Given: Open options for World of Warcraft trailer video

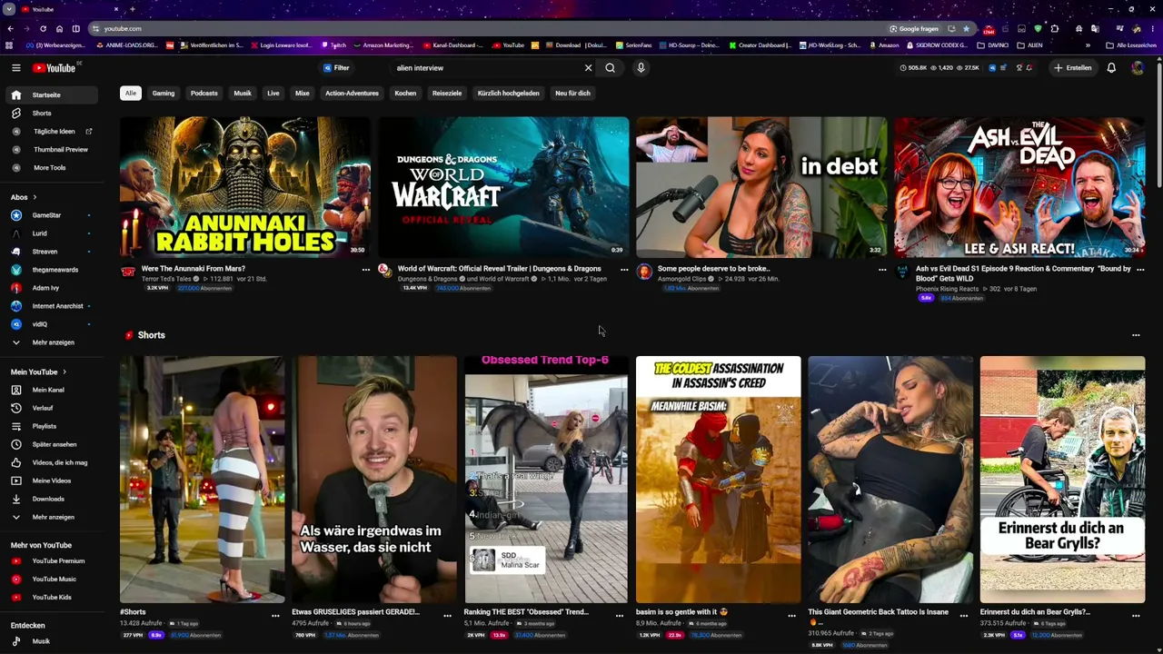Looking at the screenshot, I should [624, 270].
